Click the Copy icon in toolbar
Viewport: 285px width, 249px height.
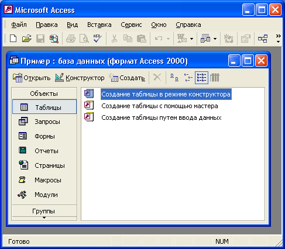[128, 39]
